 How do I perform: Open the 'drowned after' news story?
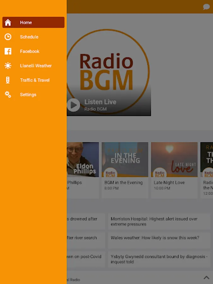(x=86, y=221)
